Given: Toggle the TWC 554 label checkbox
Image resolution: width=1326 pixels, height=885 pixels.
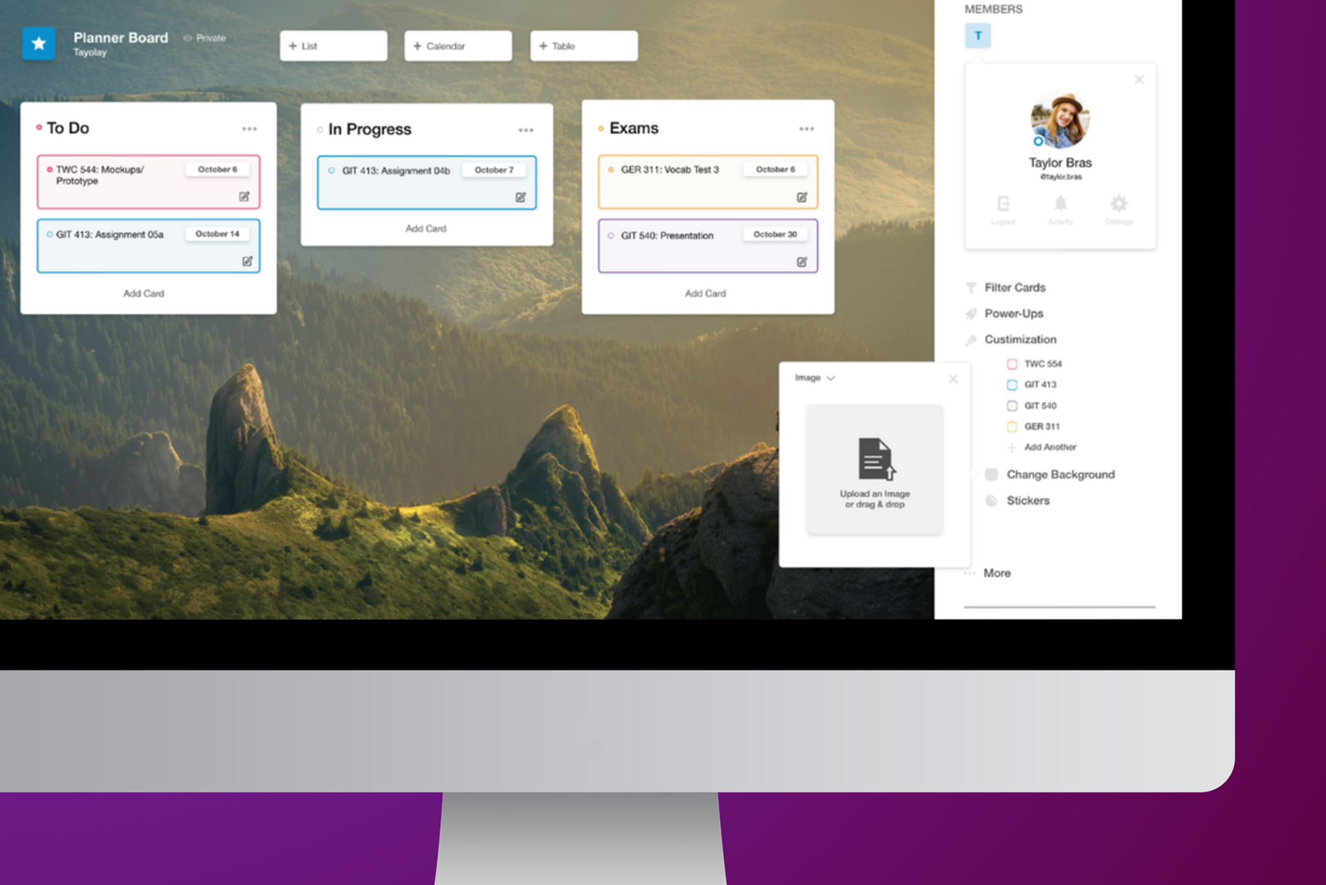Looking at the screenshot, I should coord(1012,364).
